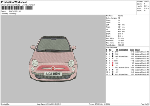This screenshot has height=106, width=150.
Task: Click the barcode below the Wilcom title
Action: (x=16, y=8)
